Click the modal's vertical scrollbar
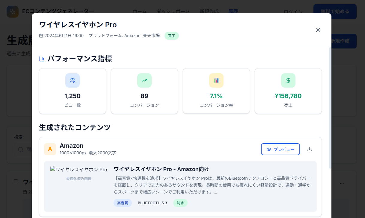The image size is (365, 218). coord(330,108)
